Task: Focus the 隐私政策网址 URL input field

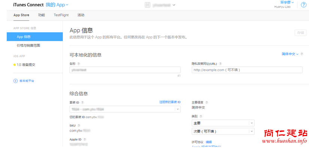Action: (x=247, y=70)
